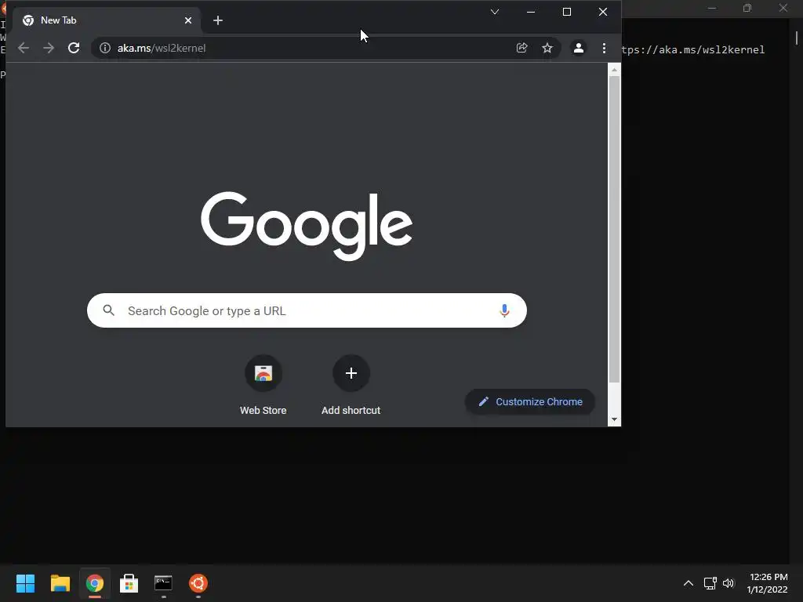Close the Chrome window
803x602 pixels.
[x=603, y=12]
